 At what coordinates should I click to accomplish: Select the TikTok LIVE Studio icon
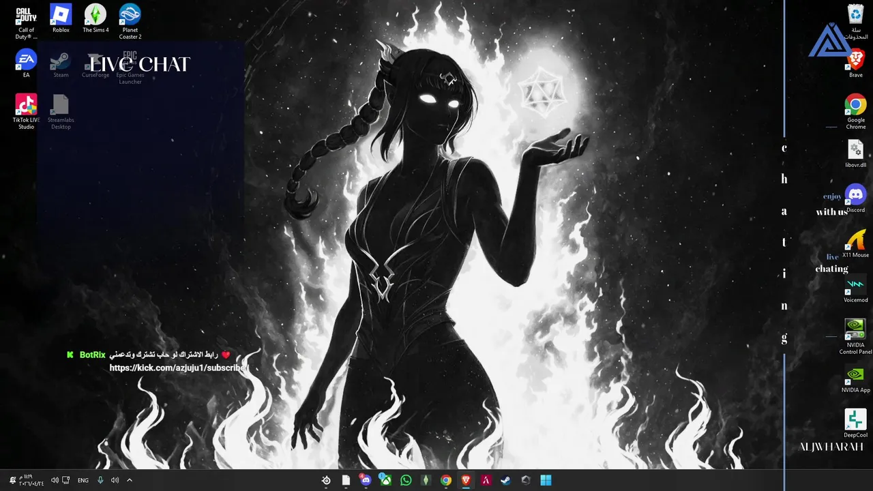pos(26,113)
